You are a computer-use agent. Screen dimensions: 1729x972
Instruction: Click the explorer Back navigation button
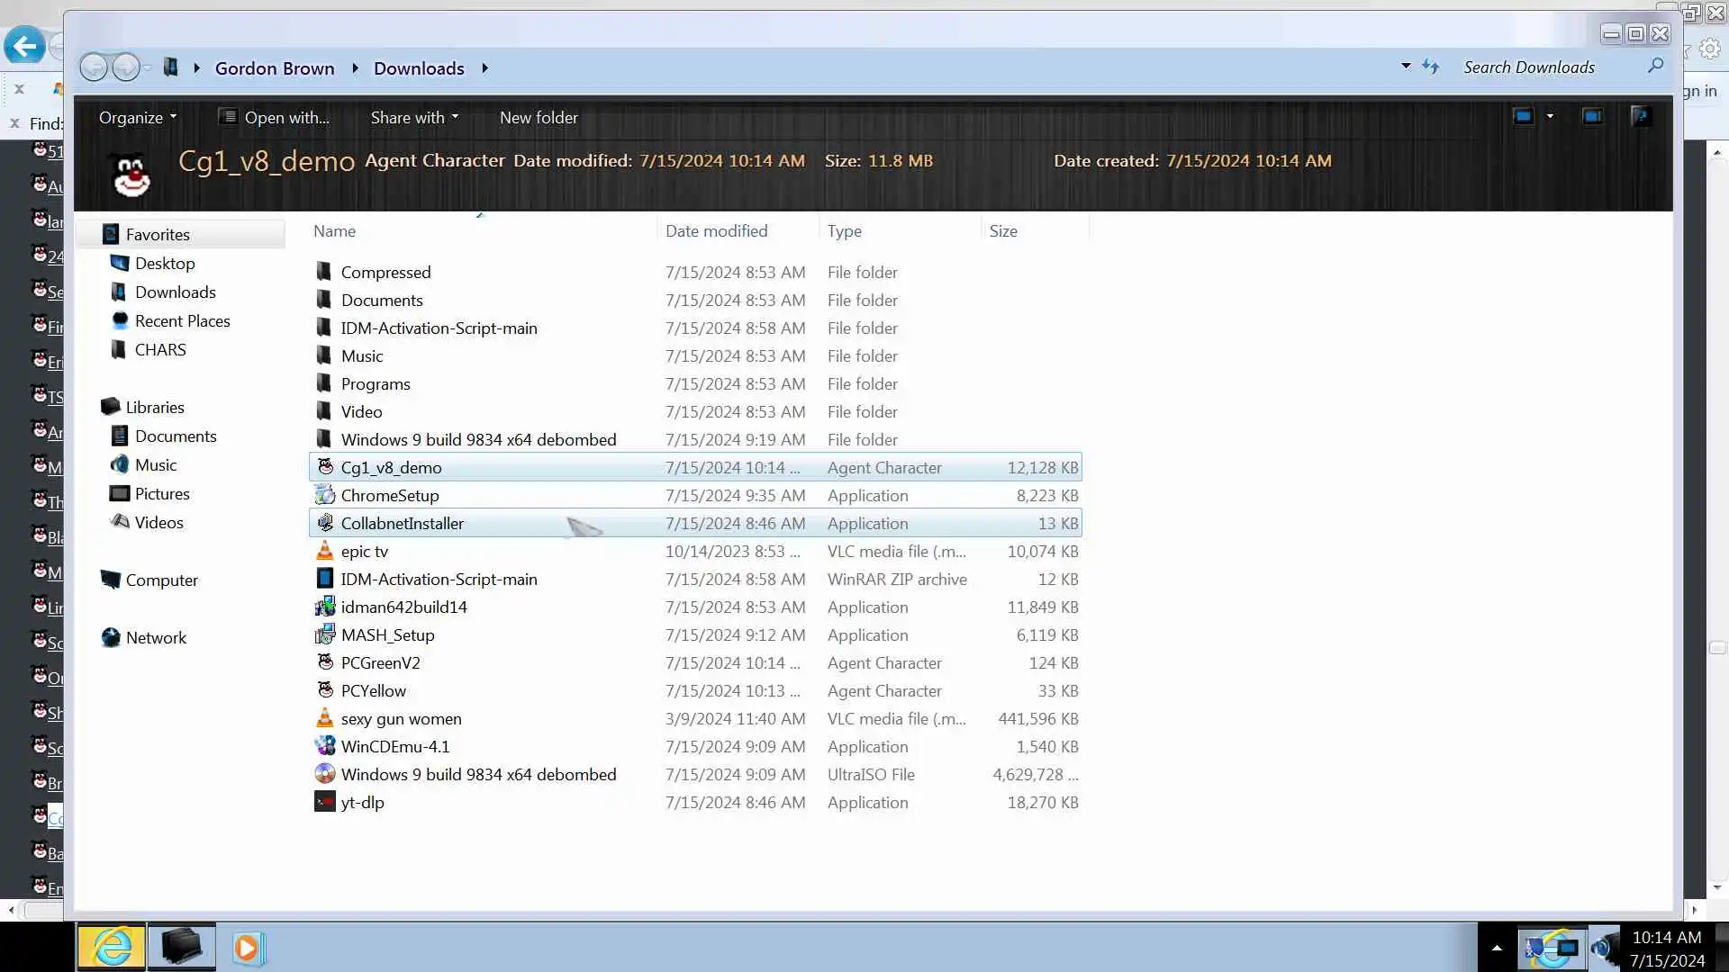(94, 67)
